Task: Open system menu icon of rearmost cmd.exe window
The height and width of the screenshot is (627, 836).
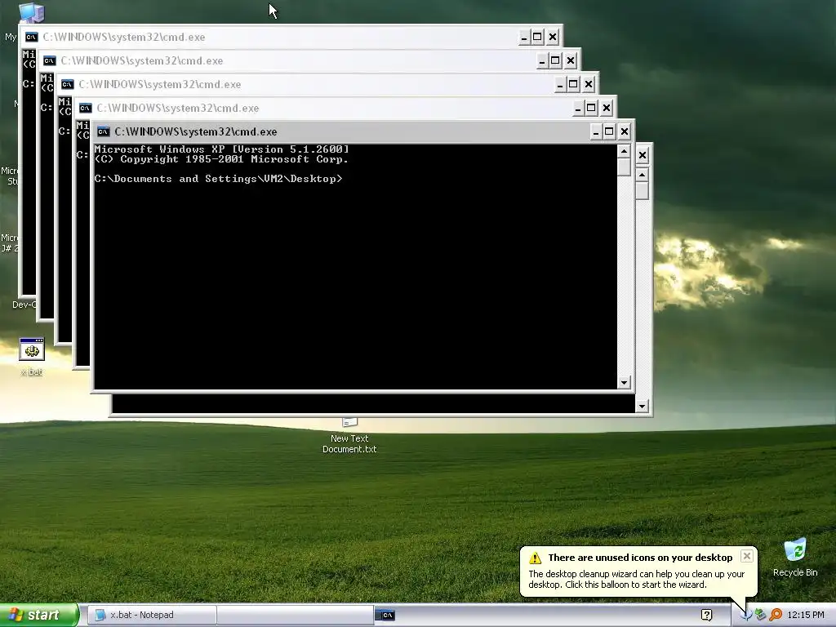Action: click(32, 37)
